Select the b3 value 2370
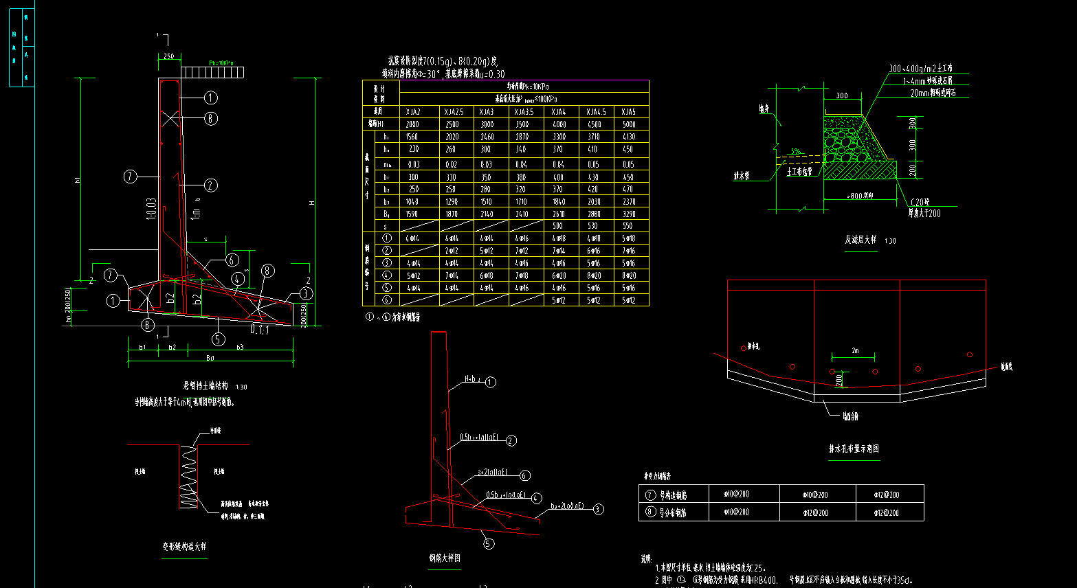 pos(628,202)
